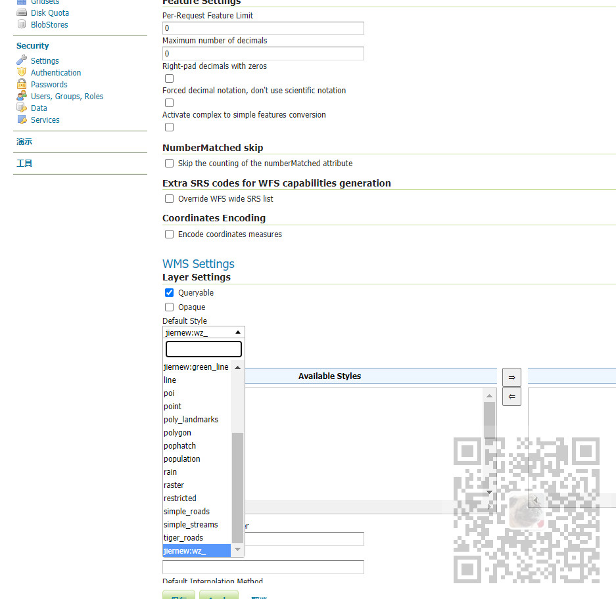This screenshot has height=599, width=616.
Task: Activate complex to simple features conversion
Action: point(170,127)
